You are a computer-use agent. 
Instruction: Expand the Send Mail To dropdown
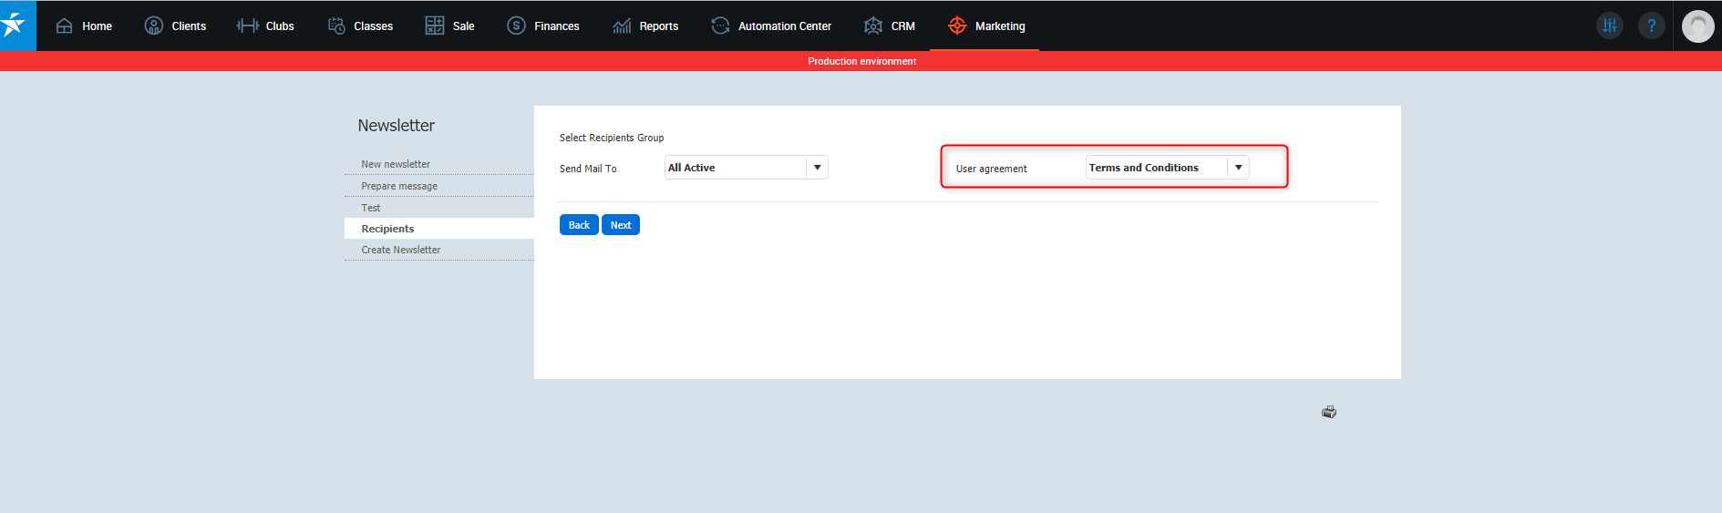click(817, 168)
